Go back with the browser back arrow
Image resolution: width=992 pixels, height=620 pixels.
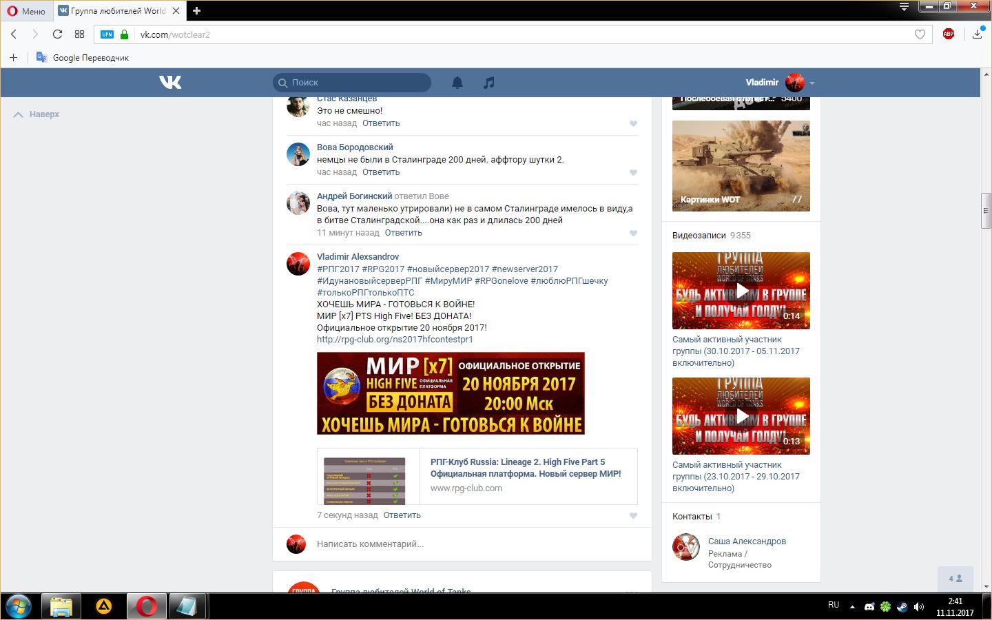coord(14,34)
